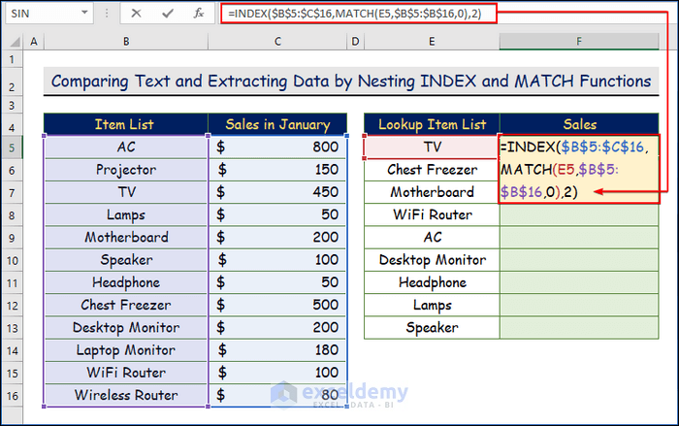
Task: Select the 'Wireless Router' cell
Action: [x=125, y=395]
